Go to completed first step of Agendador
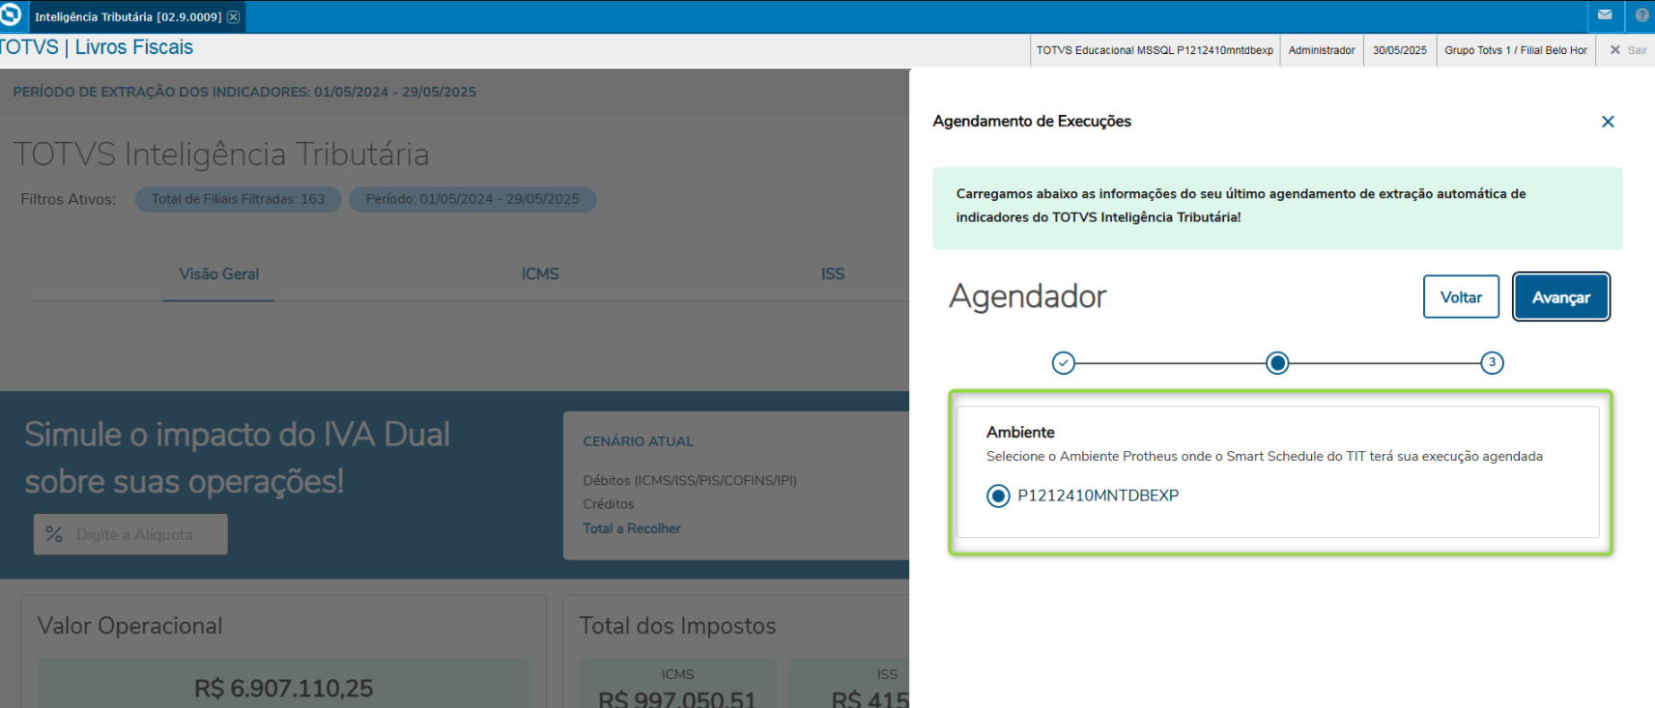Screen dimensions: 1655x708 1064,363
